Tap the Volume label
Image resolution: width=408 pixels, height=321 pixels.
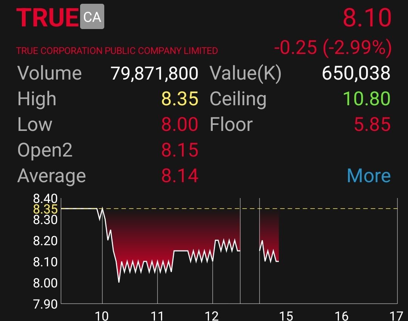click(x=49, y=73)
